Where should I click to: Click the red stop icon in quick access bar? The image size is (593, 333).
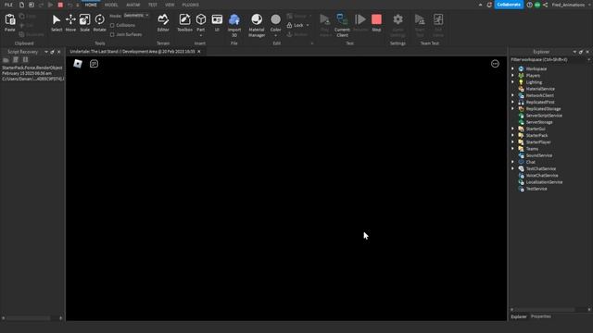coord(60,5)
